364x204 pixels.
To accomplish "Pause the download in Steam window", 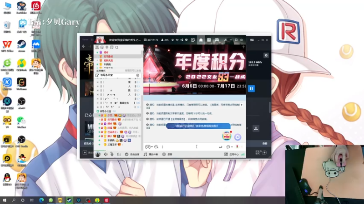I will coord(251,88).
